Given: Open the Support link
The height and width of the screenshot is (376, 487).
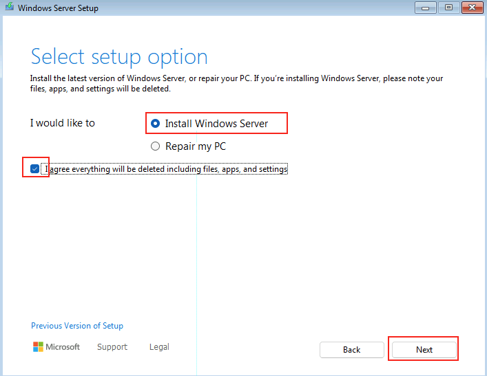Looking at the screenshot, I should click(x=112, y=347).
